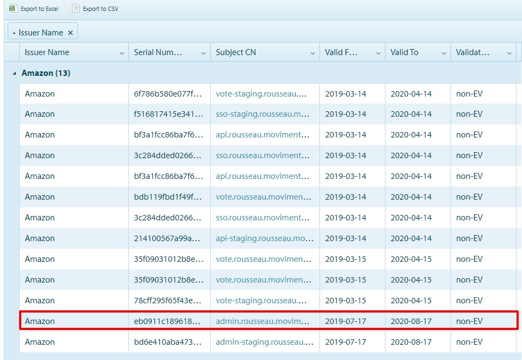The image size is (522, 360).
Task: Collapse the Amazon (13) group
Action: [x=14, y=73]
